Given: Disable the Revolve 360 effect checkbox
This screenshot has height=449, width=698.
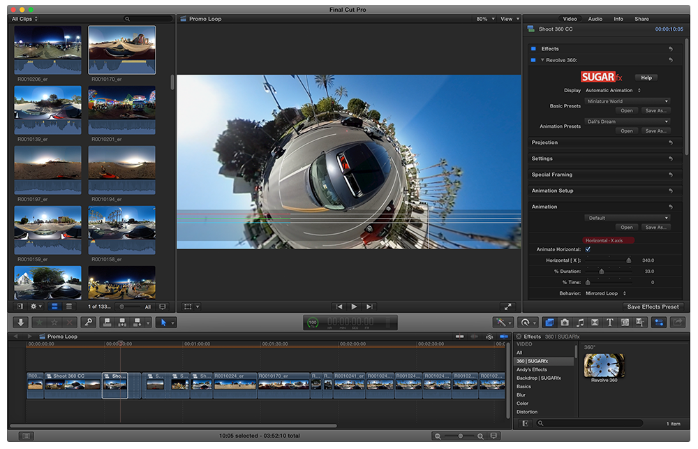Looking at the screenshot, I should coord(533,60).
